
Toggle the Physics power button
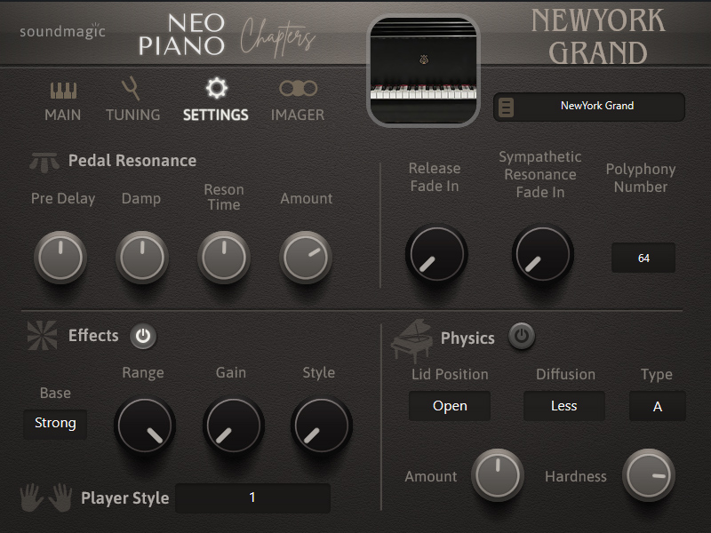coord(522,337)
